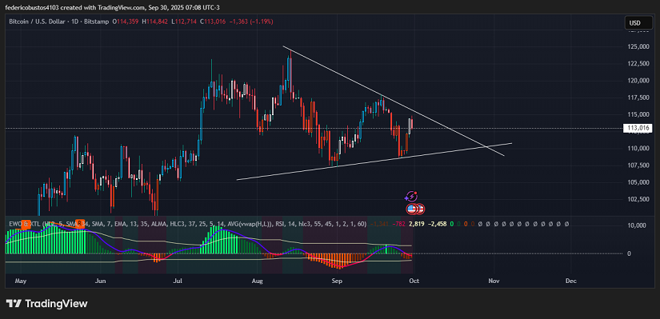Click the May label on time axis

tap(20, 281)
